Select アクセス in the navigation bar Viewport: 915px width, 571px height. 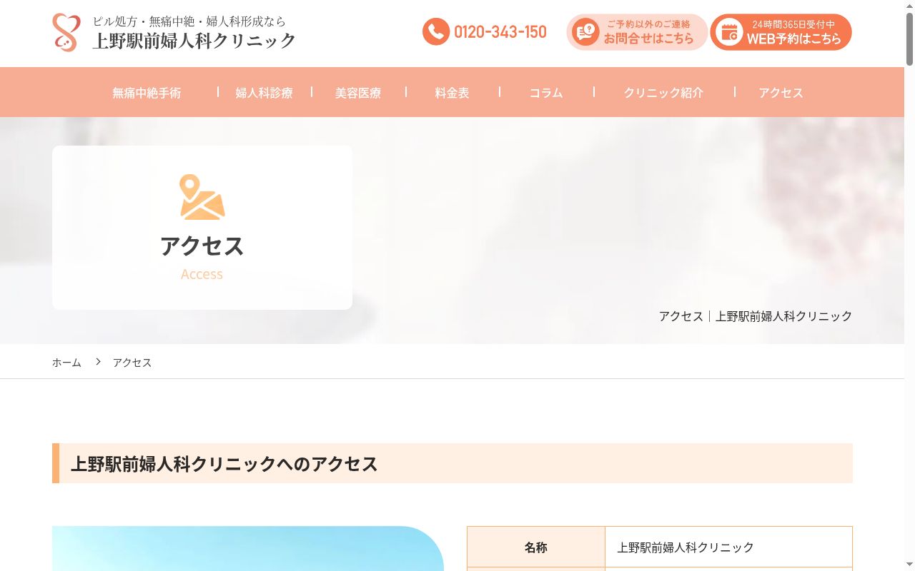(x=781, y=93)
